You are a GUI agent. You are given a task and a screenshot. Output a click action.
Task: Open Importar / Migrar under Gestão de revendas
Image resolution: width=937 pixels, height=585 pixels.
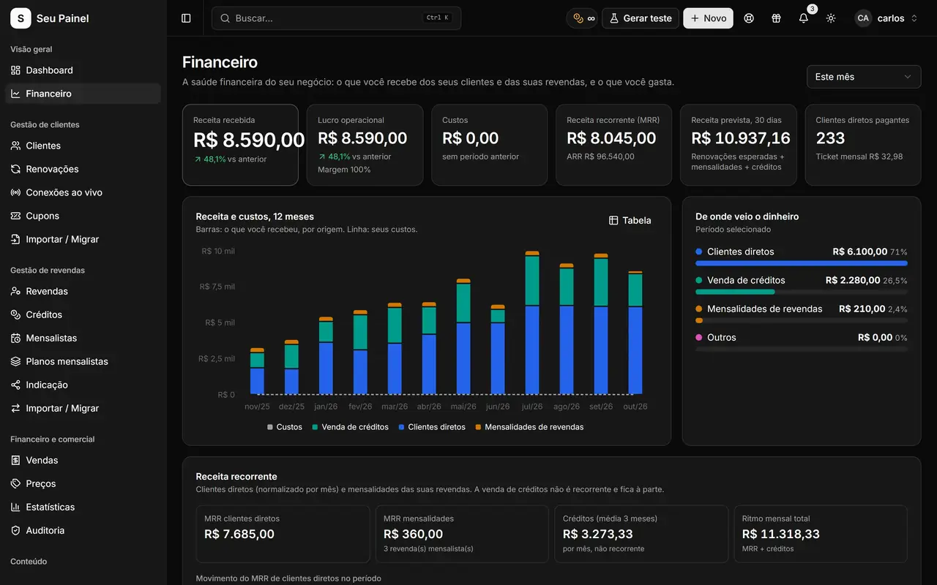[x=83, y=408]
